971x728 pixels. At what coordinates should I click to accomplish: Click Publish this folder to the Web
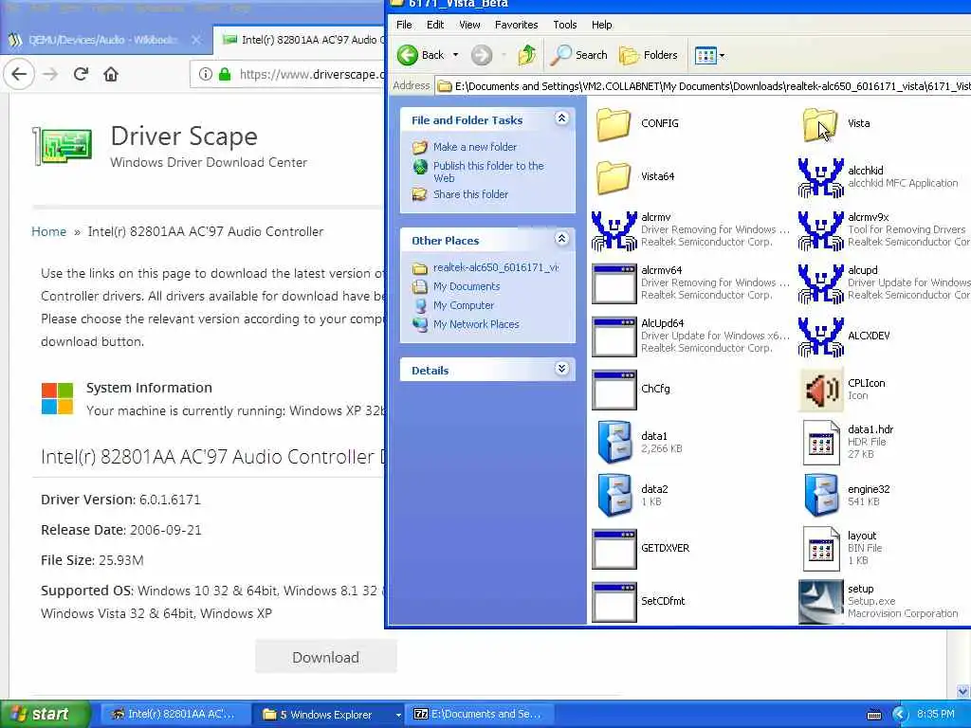488,172
